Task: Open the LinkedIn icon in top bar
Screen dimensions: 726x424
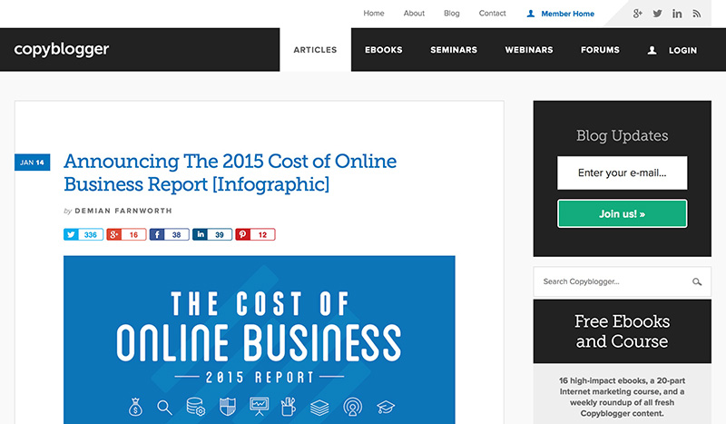Action: [677, 14]
